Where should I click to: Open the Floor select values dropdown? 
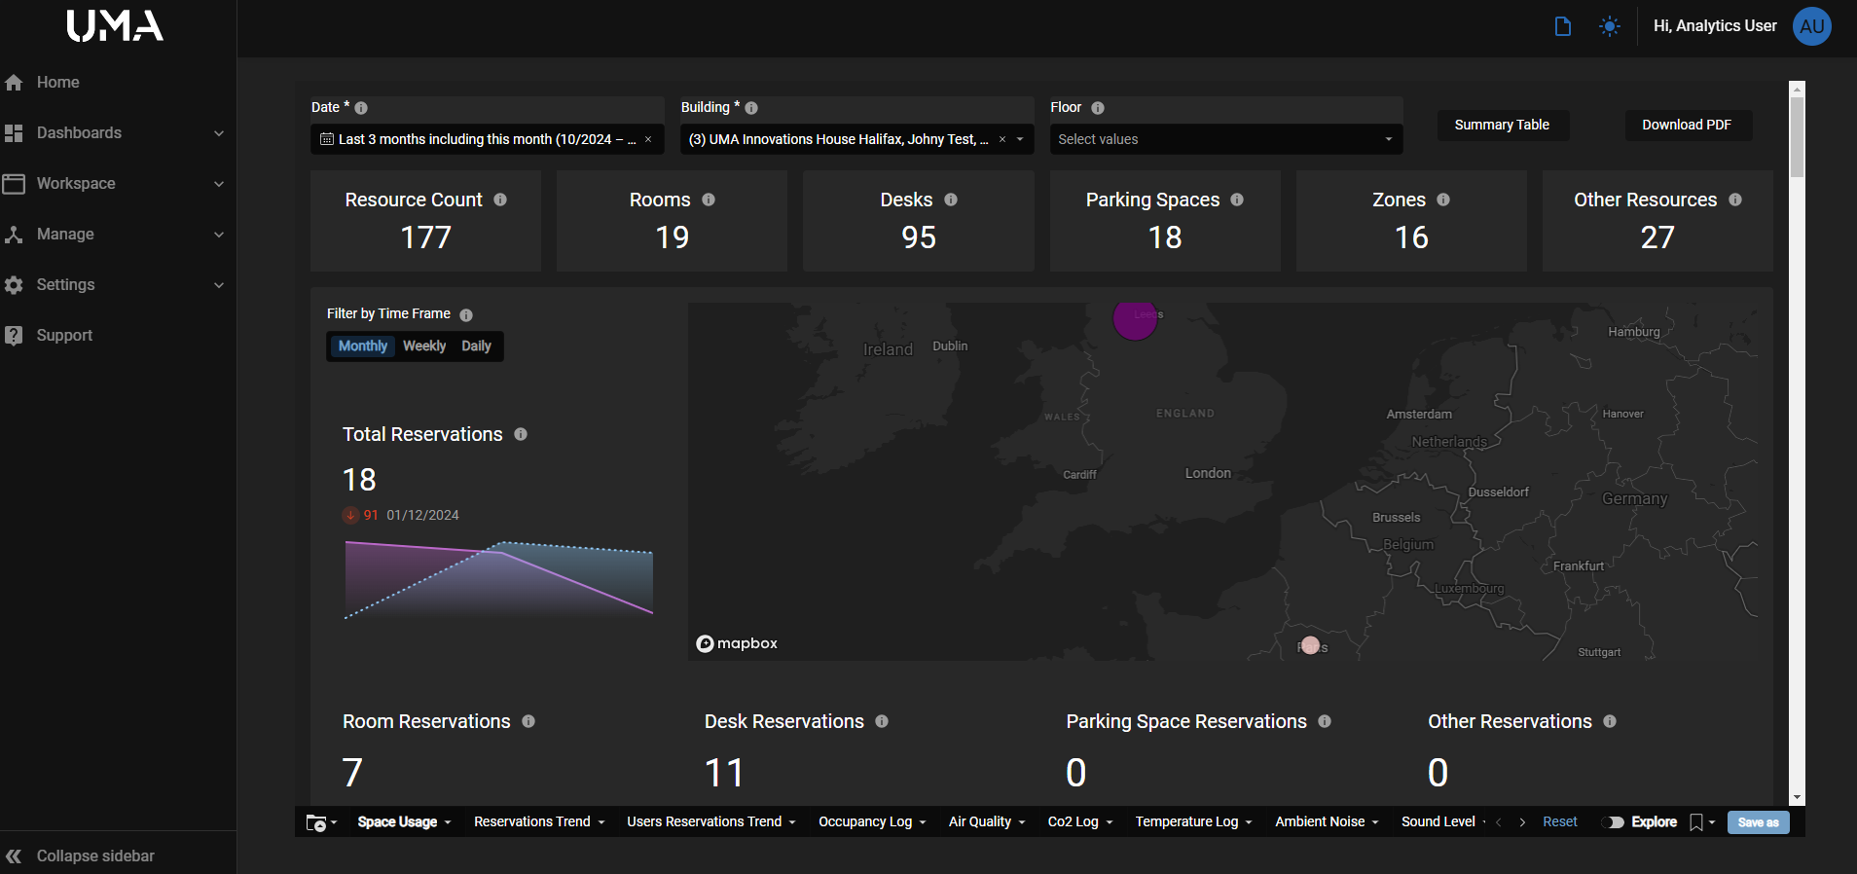[1225, 139]
